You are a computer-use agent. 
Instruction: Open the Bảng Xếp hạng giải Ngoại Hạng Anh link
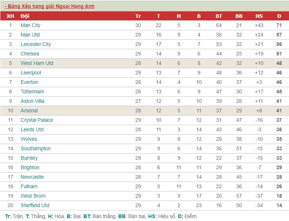50,6
